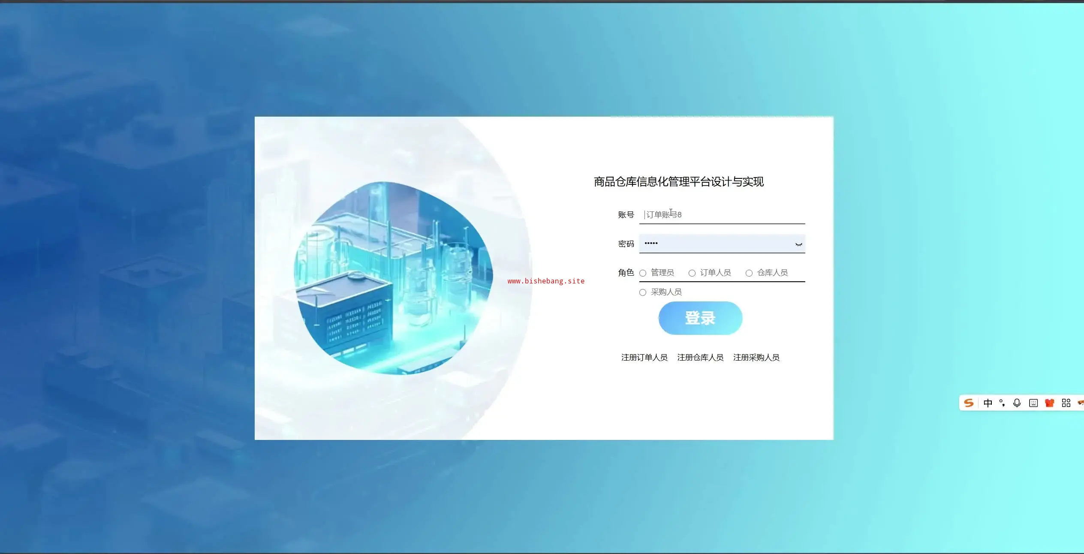This screenshot has width=1084, height=554.
Task: Open the 注册订单人员 registration link
Action: coord(644,358)
